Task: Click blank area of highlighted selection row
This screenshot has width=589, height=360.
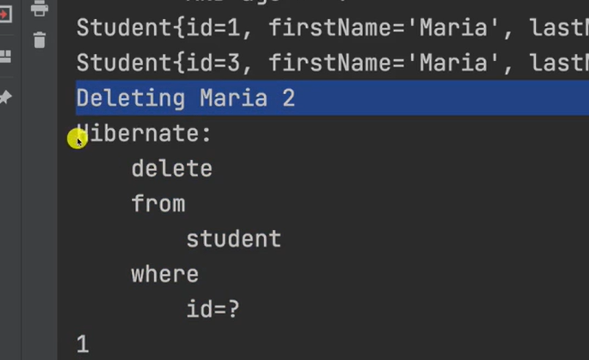Action: 442,98
